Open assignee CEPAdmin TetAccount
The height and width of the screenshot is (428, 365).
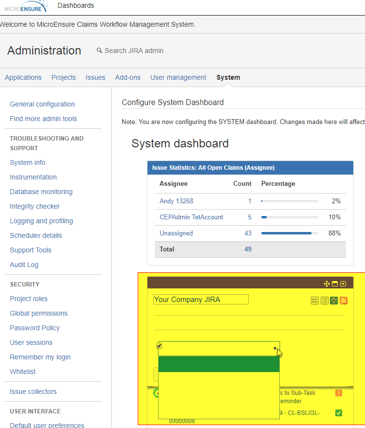point(191,217)
